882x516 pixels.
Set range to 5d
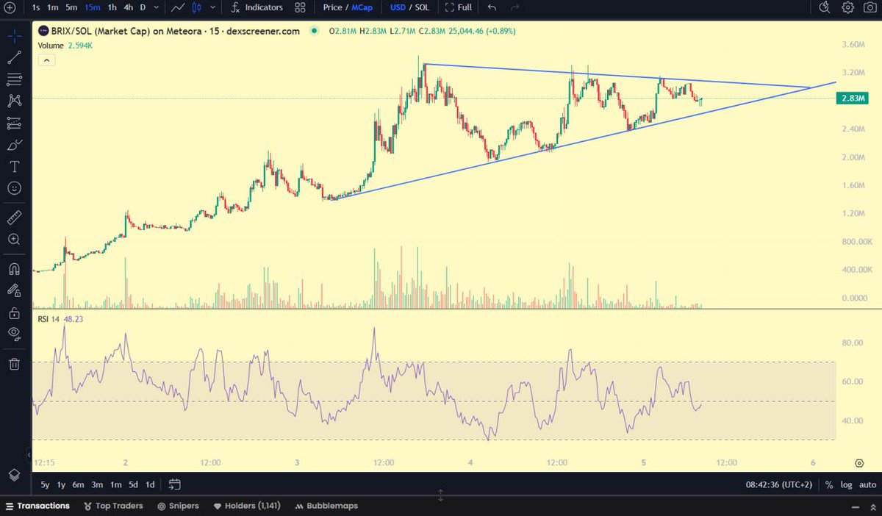tap(132, 485)
